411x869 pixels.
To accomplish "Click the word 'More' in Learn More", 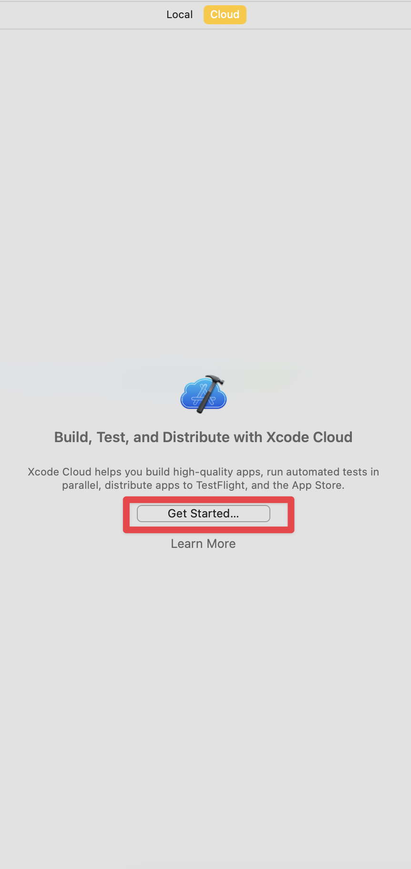I will [221, 544].
